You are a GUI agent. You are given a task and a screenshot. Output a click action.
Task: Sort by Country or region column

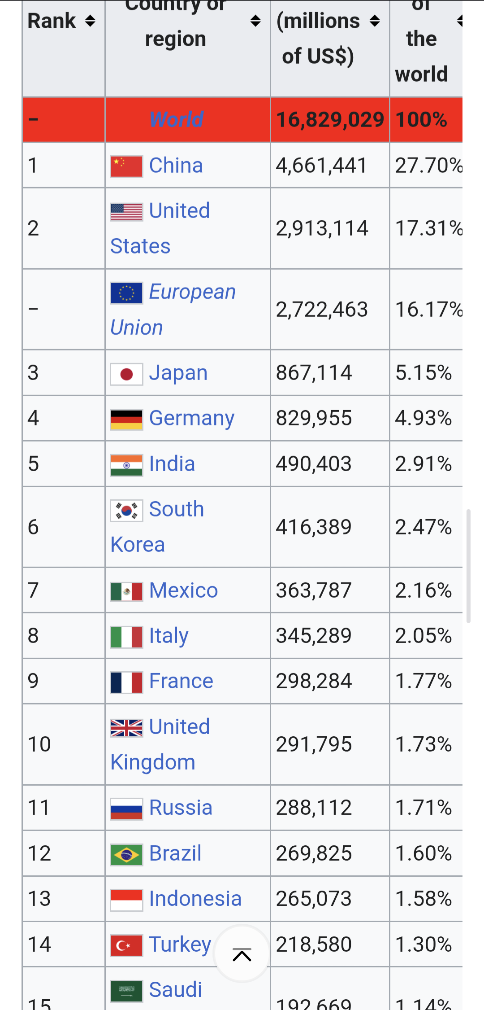[x=255, y=21]
